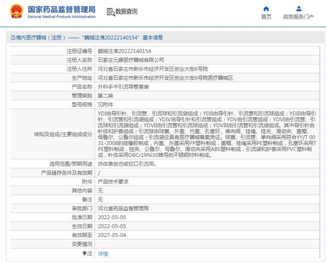Select product name 外科手术引流导管套装
Viewport: 326px width, 262px height.
tap(123, 87)
